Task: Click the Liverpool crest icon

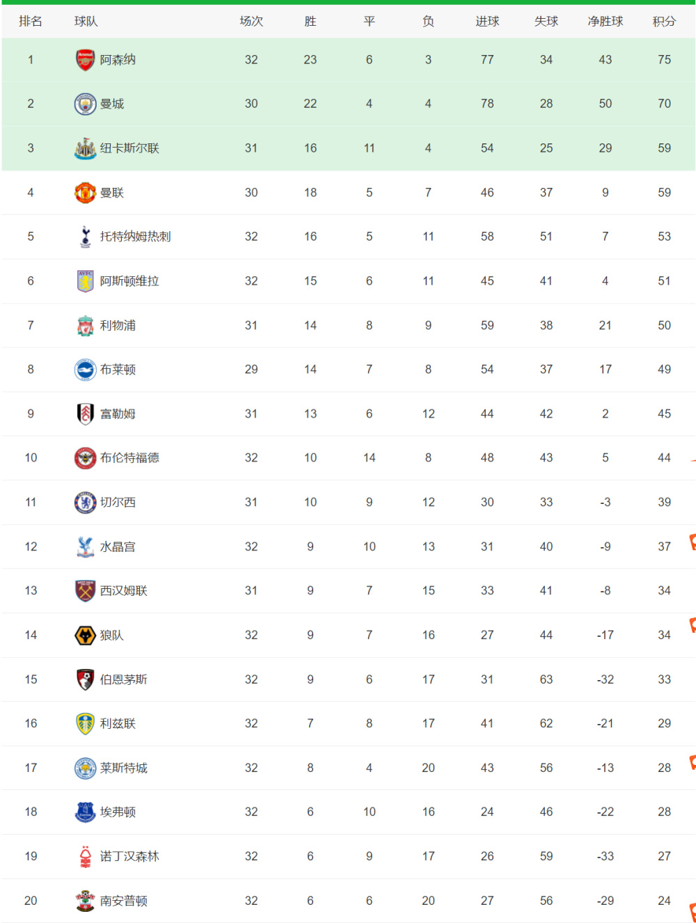Action: [x=85, y=326]
